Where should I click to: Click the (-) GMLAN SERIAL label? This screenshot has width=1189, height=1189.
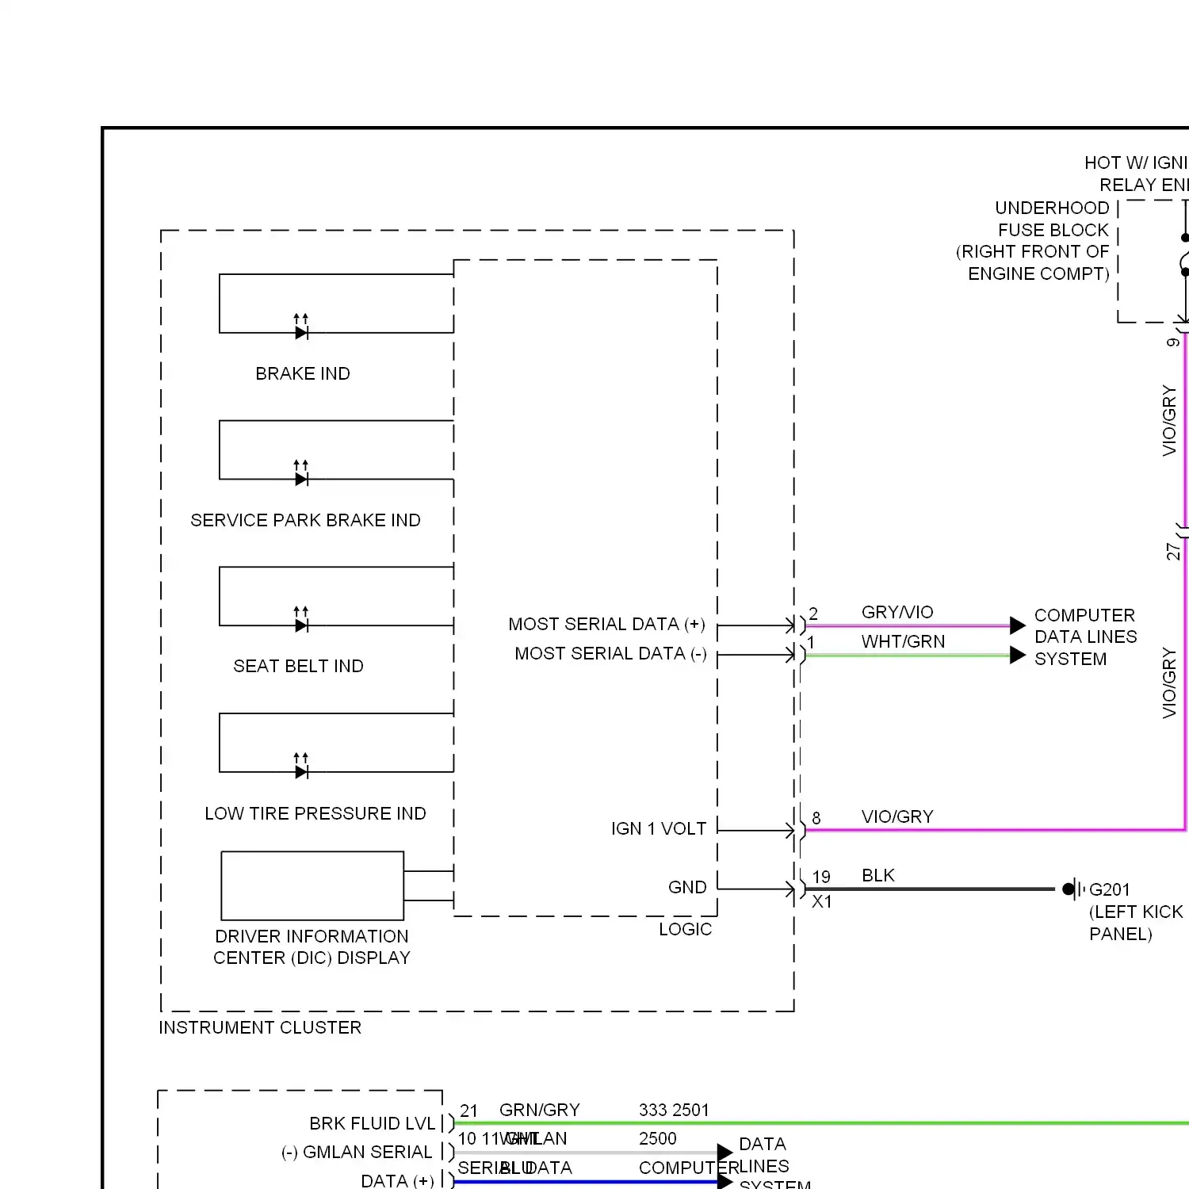(x=357, y=1153)
